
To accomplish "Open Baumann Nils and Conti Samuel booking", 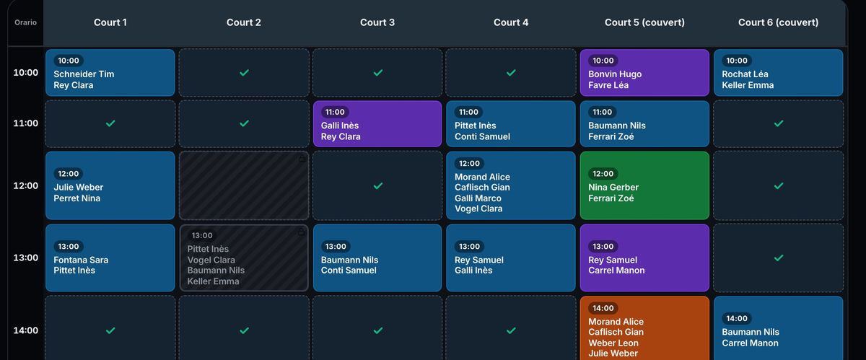I will (x=377, y=258).
